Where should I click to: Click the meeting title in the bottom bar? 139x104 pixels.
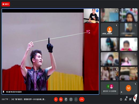(x=29, y=99)
